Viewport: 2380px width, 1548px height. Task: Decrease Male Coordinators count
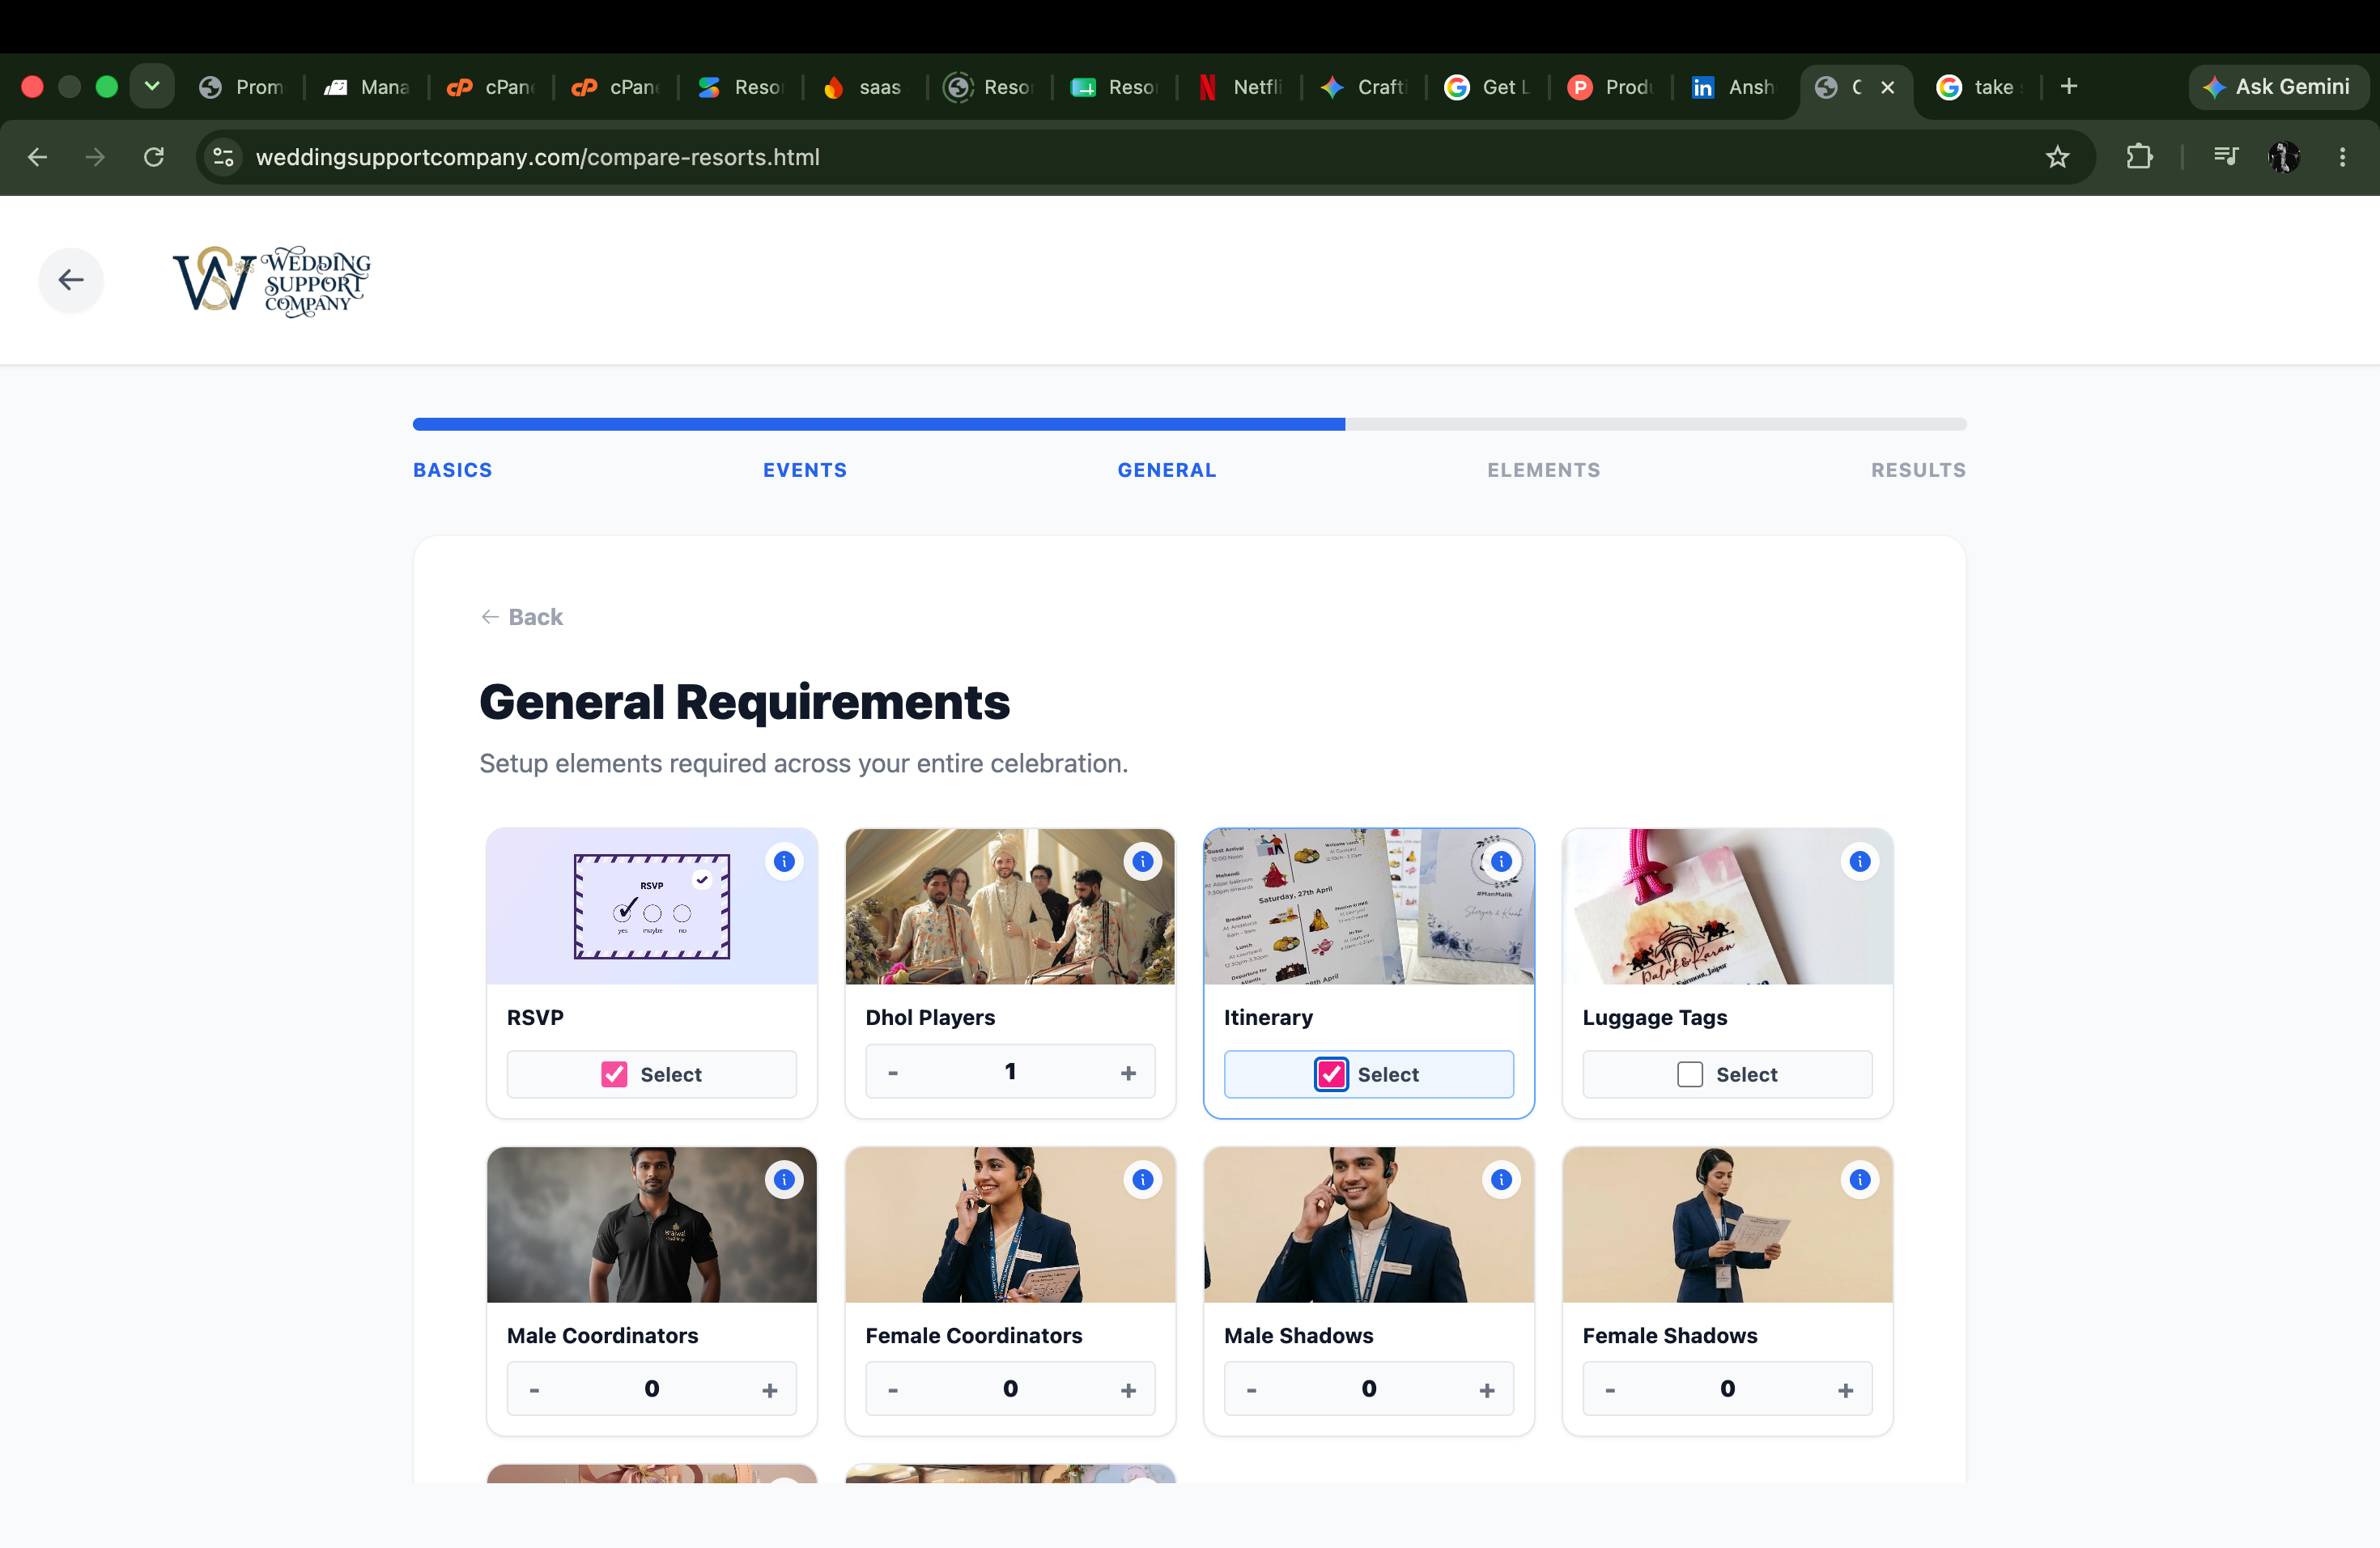(x=534, y=1390)
